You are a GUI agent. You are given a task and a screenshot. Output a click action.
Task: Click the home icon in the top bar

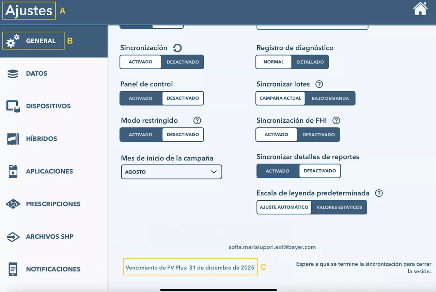(420, 9)
